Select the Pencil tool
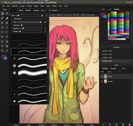 (x=2, y=18)
